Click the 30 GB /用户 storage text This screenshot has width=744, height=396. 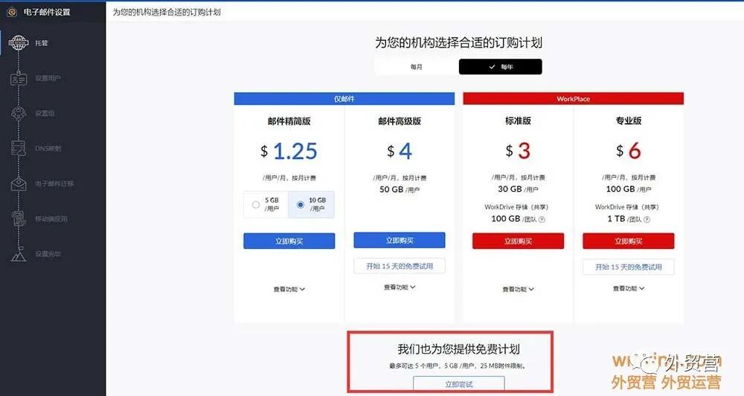pos(518,189)
